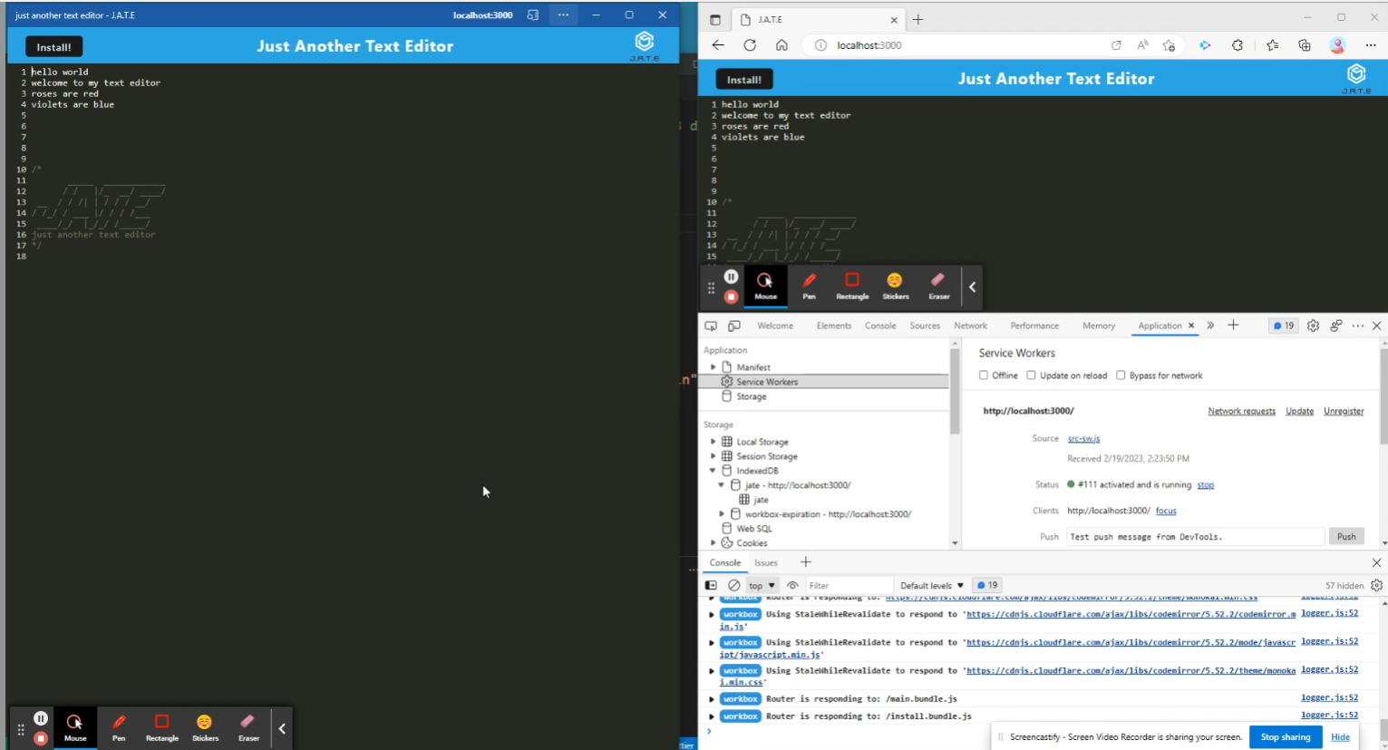
Task: Open the top frame context dropdown
Action: pyautogui.click(x=760, y=585)
